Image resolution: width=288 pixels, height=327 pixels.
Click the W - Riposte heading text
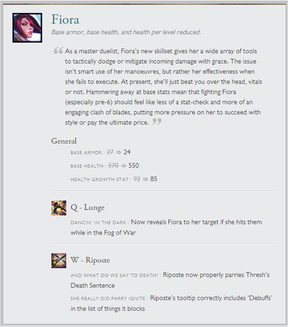coord(90,260)
